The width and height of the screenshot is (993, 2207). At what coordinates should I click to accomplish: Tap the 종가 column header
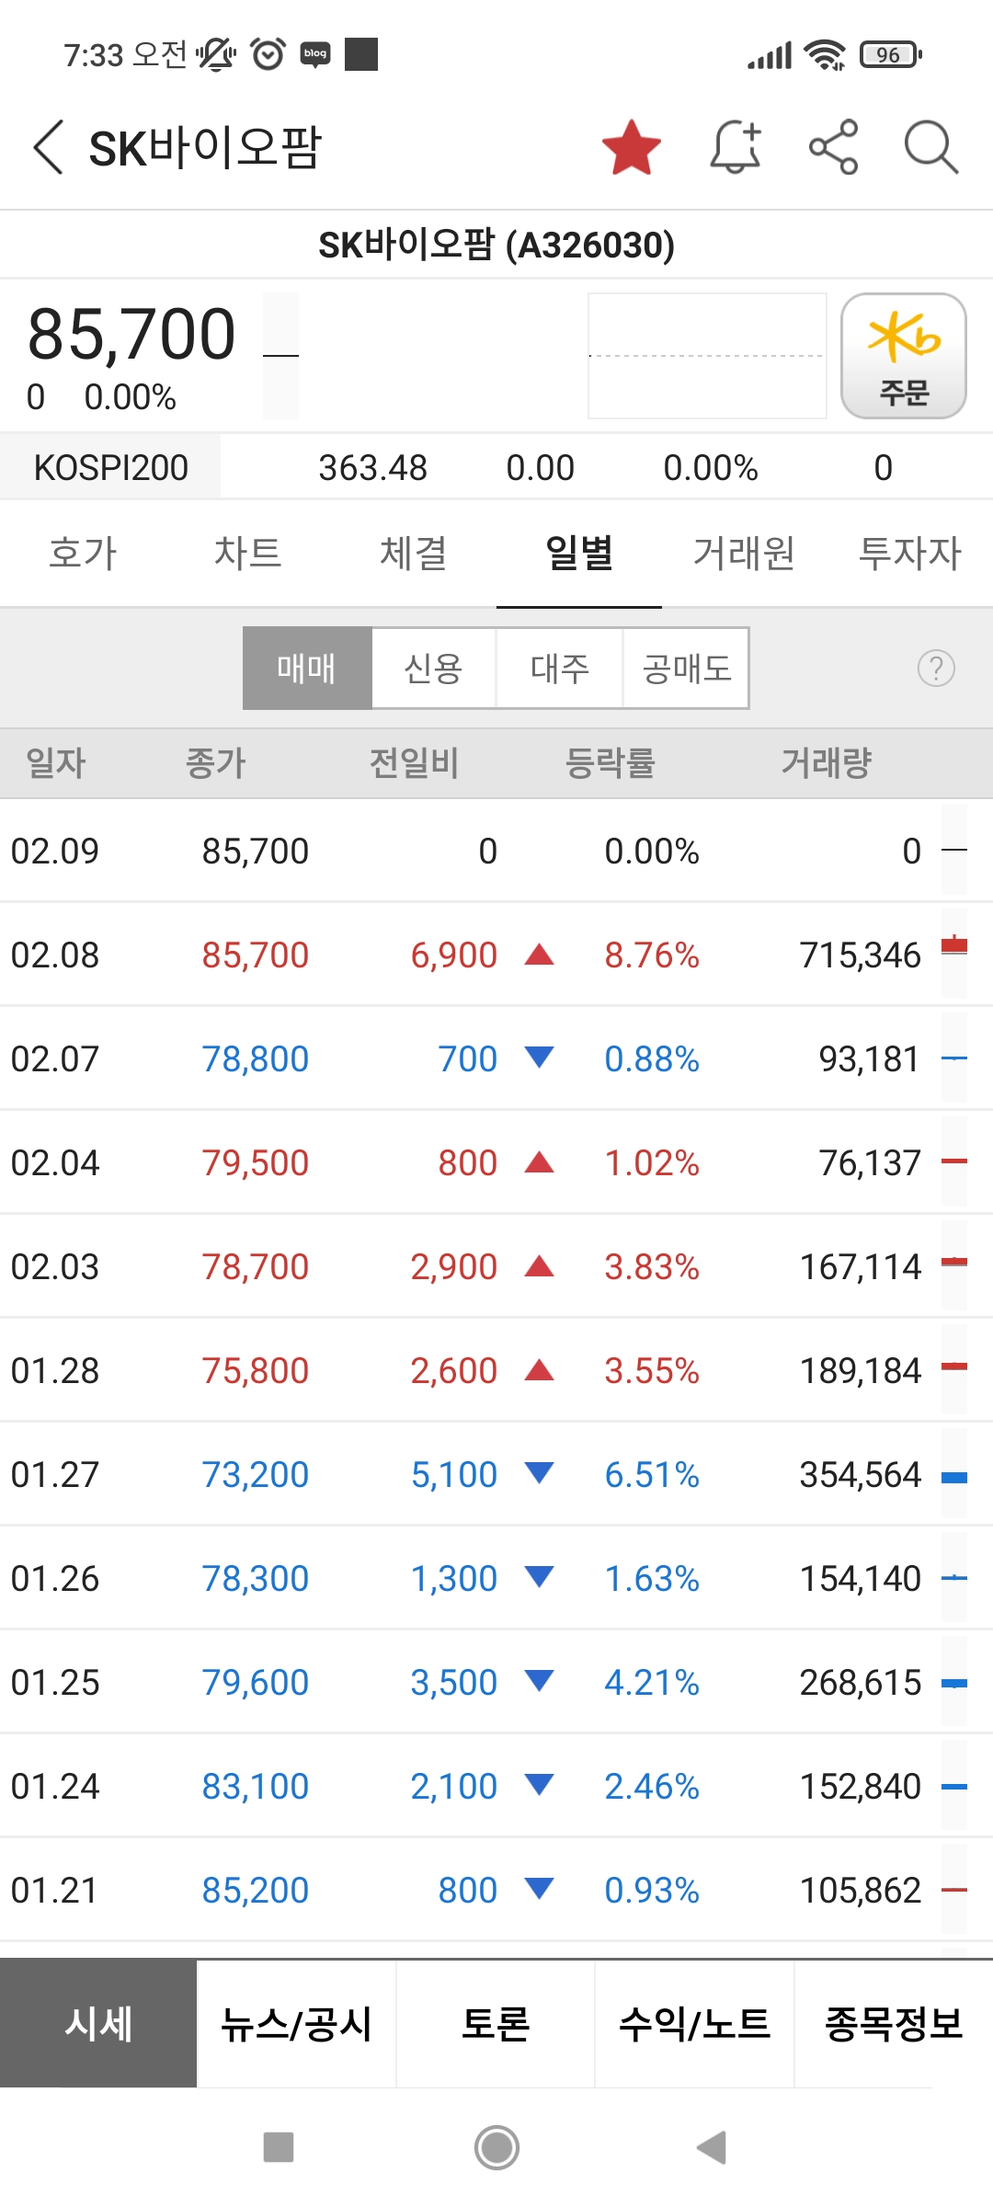216,763
